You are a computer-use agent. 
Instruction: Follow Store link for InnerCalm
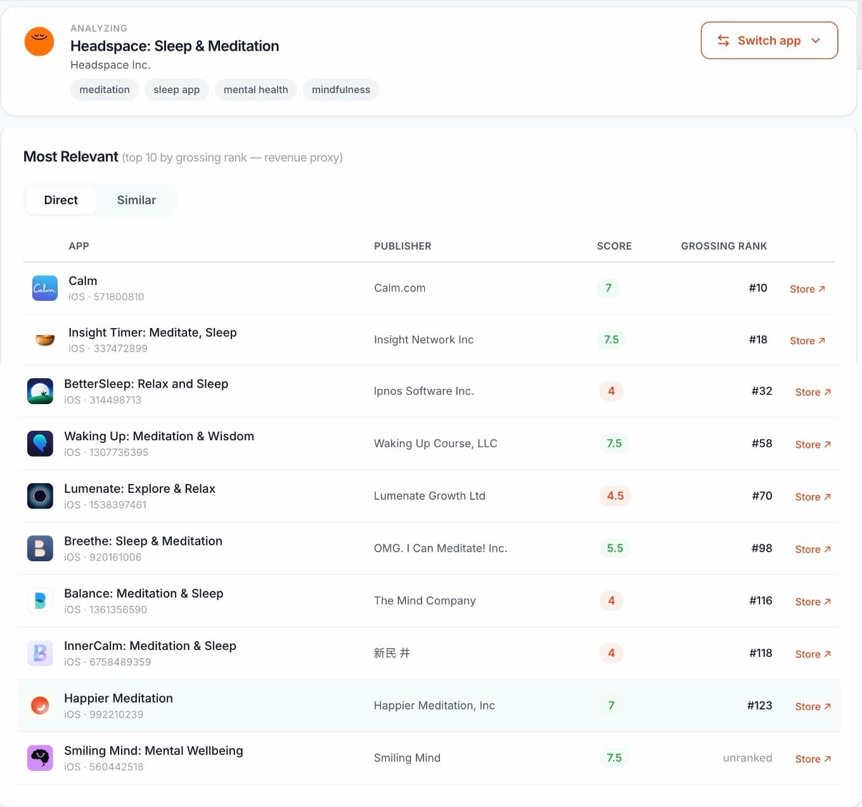(813, 654)
